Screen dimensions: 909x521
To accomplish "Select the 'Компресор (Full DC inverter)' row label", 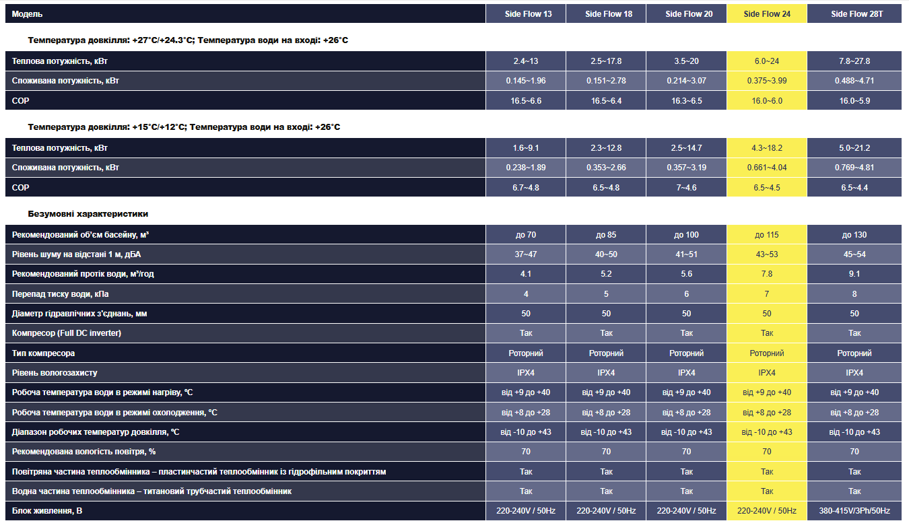I will coord(67,333).
